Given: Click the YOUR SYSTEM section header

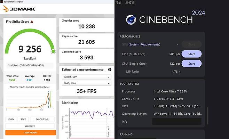Looking at the screenshot, I should [129, 84].
